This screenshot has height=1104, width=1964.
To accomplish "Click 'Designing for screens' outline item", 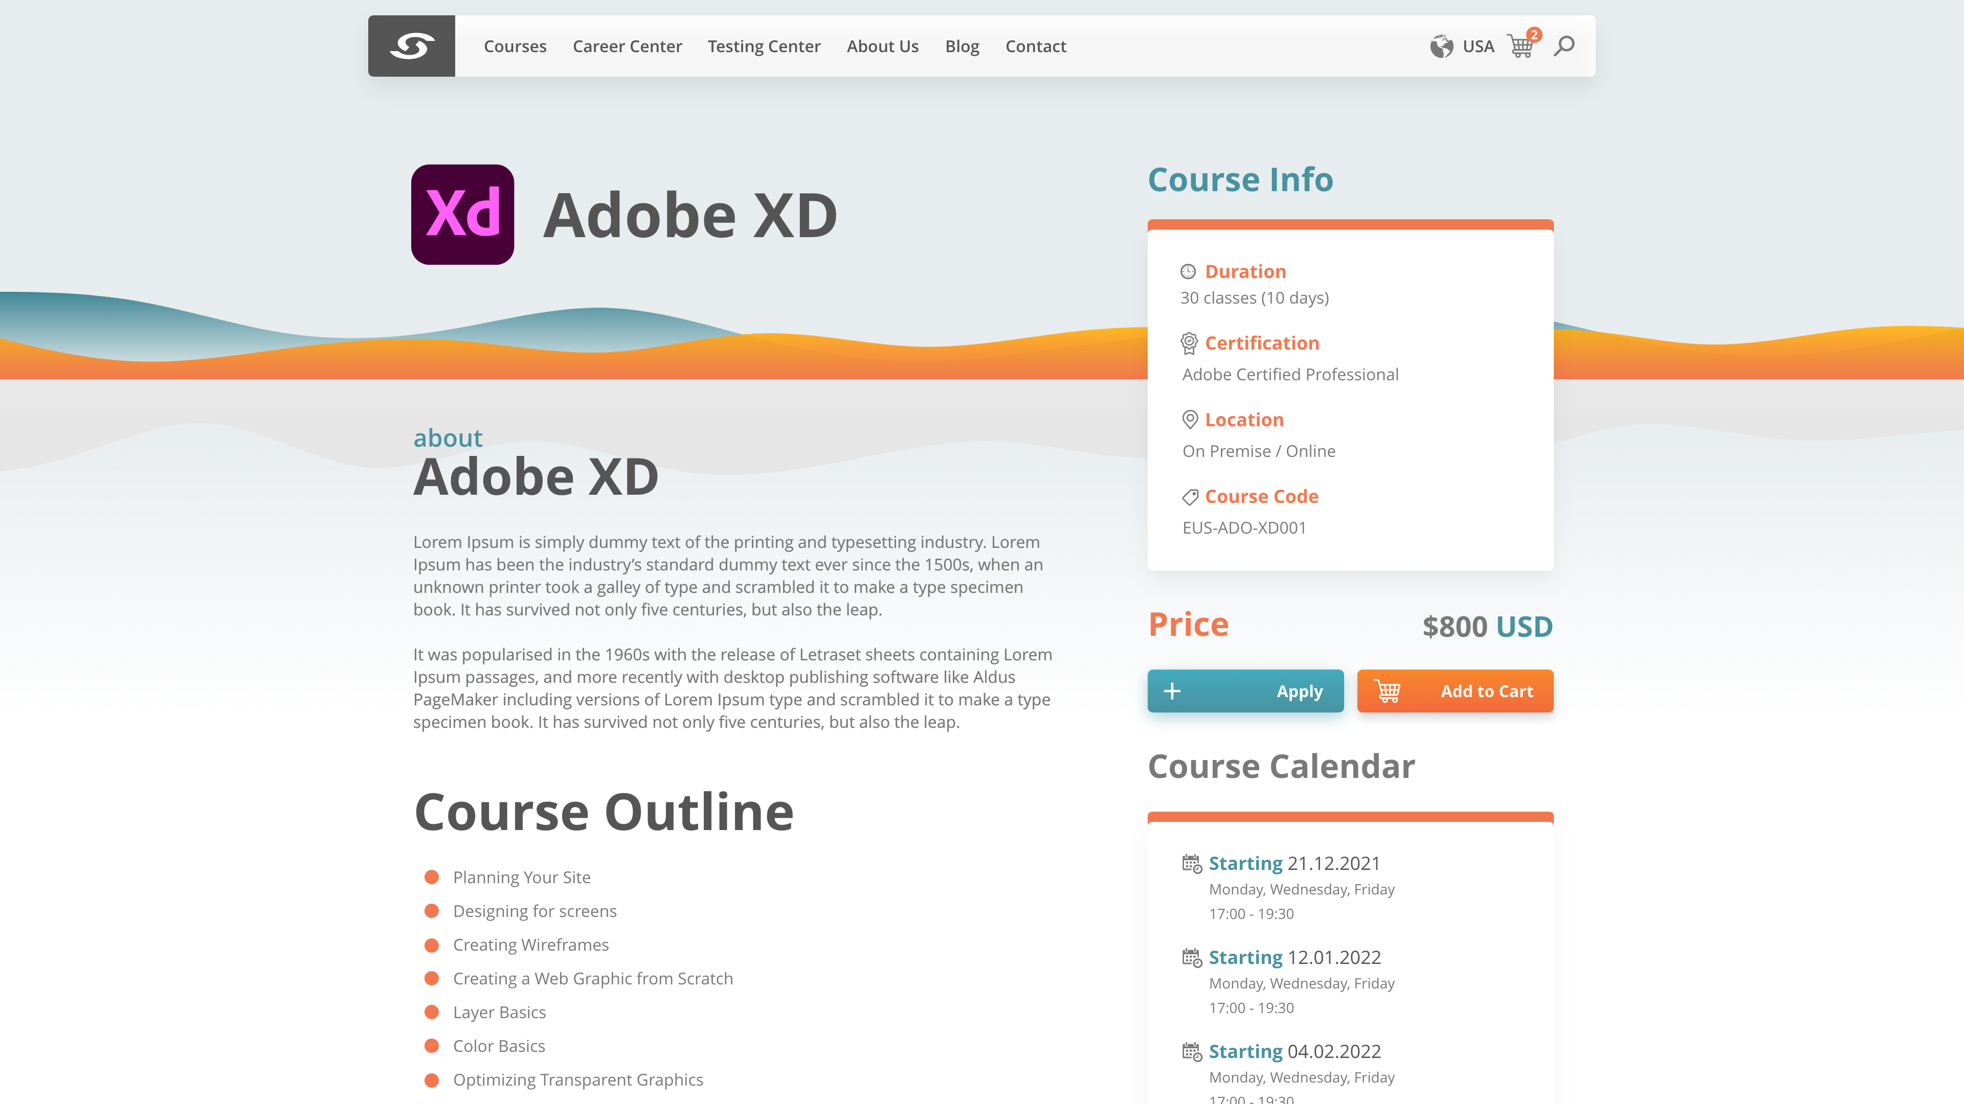I will point(534,910).
